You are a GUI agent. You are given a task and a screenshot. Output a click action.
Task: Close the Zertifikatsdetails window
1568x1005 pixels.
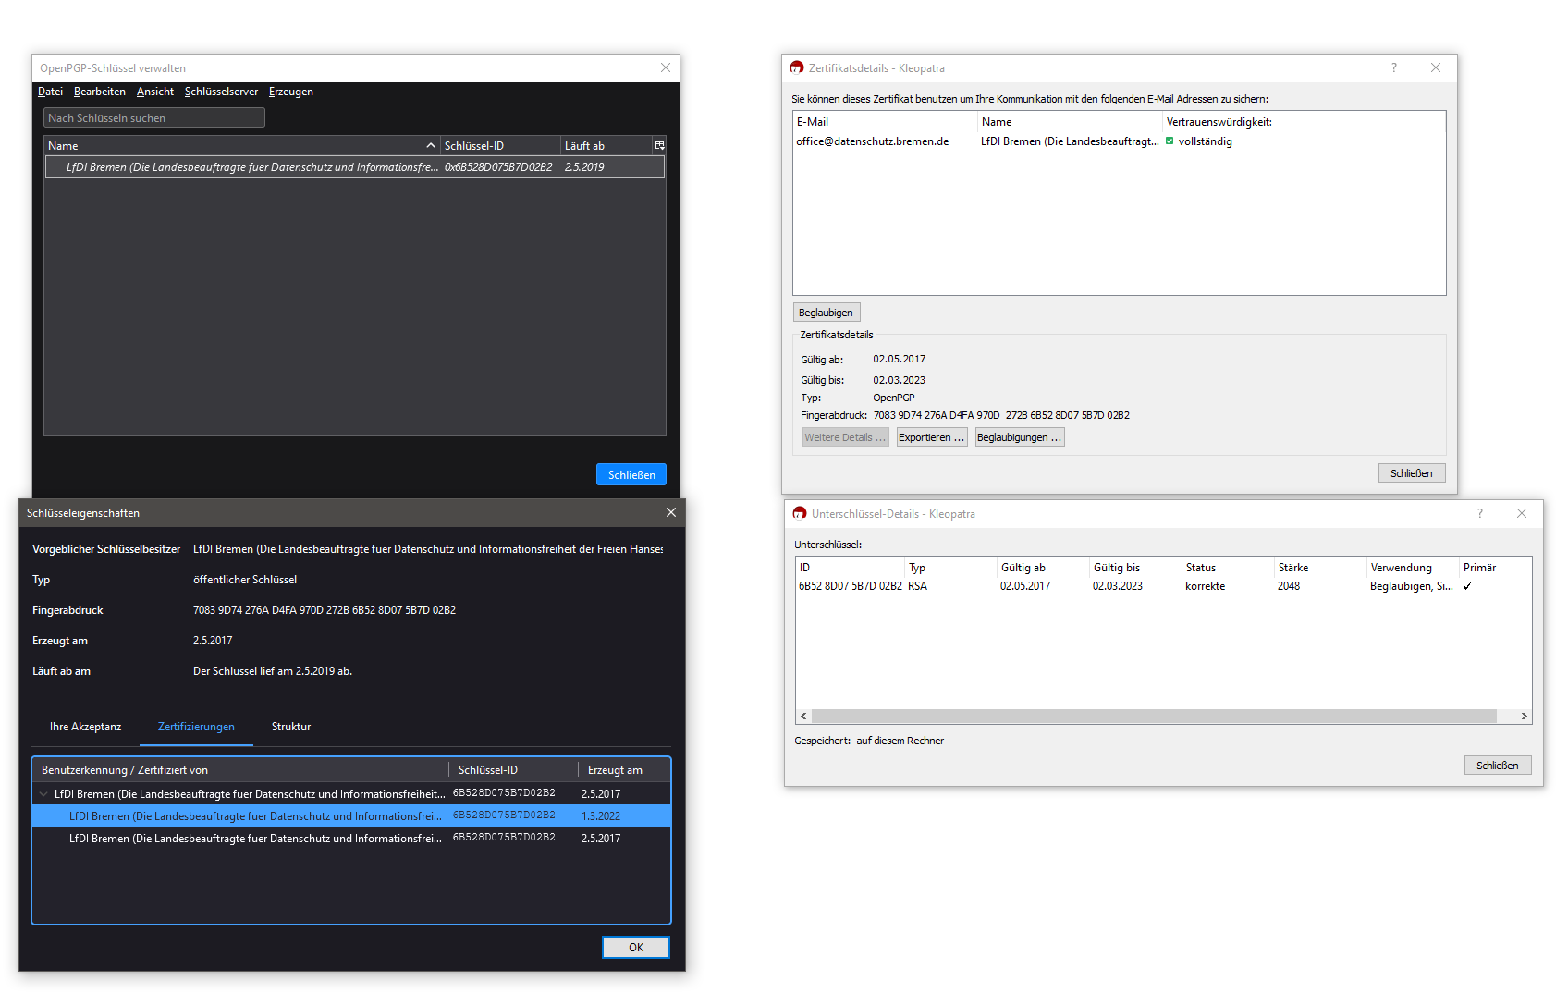[1436, 67]
